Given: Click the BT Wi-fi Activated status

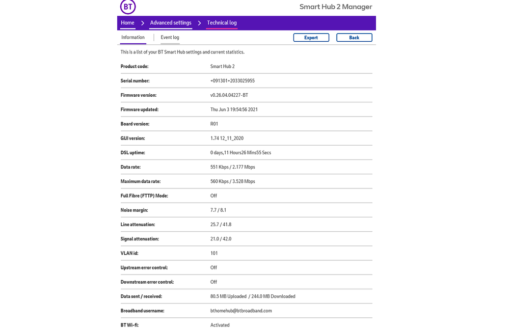Looking at the screenshot, I should [220, 325].
